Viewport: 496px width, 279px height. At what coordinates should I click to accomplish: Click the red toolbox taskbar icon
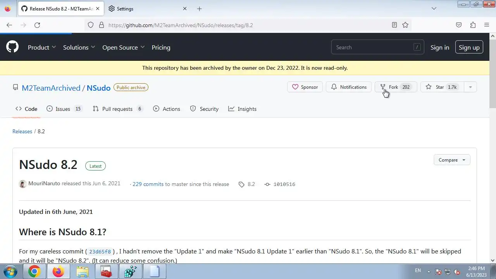[106, 272]
